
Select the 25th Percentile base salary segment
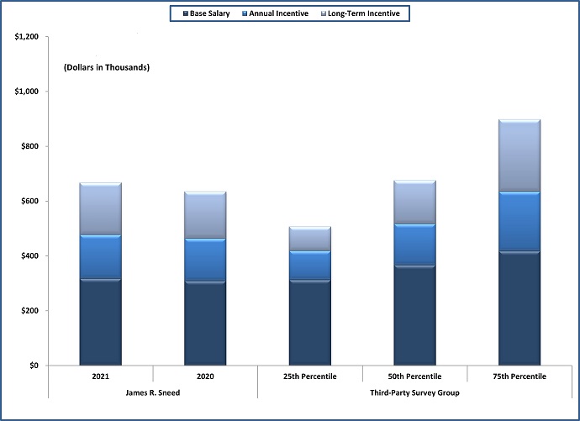[310, 323]
